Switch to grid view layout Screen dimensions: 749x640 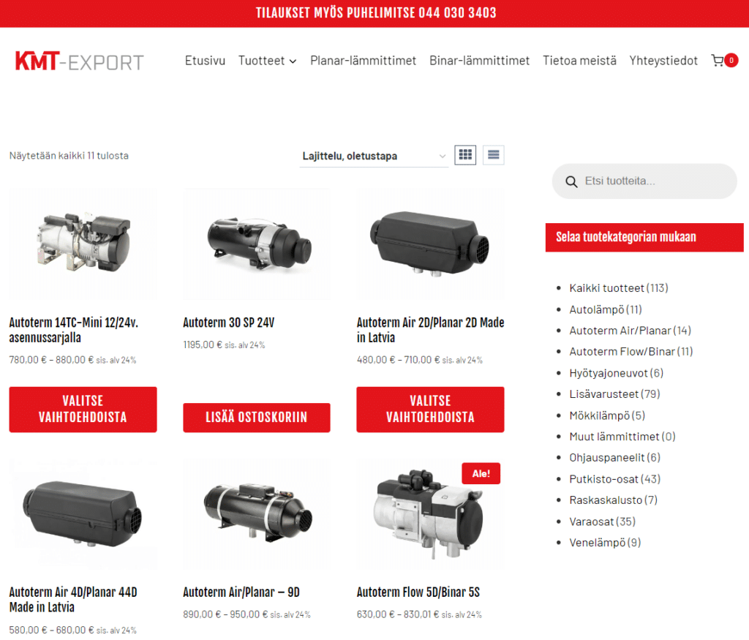pos(465,155)
